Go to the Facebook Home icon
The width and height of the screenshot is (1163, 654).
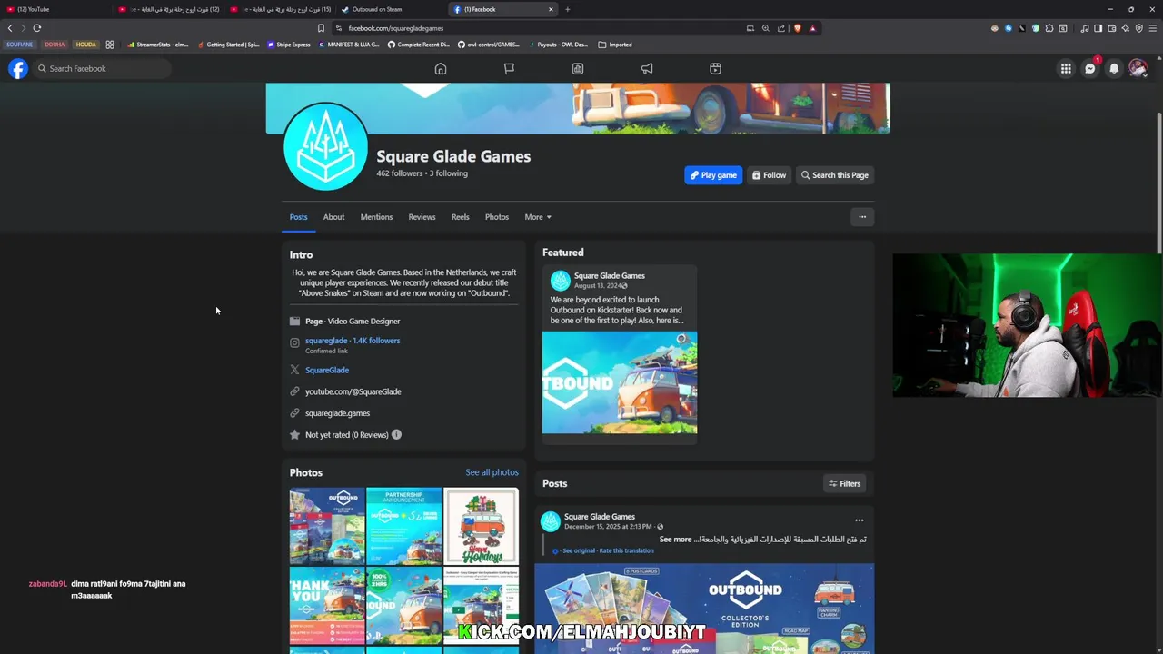point(441,69)
